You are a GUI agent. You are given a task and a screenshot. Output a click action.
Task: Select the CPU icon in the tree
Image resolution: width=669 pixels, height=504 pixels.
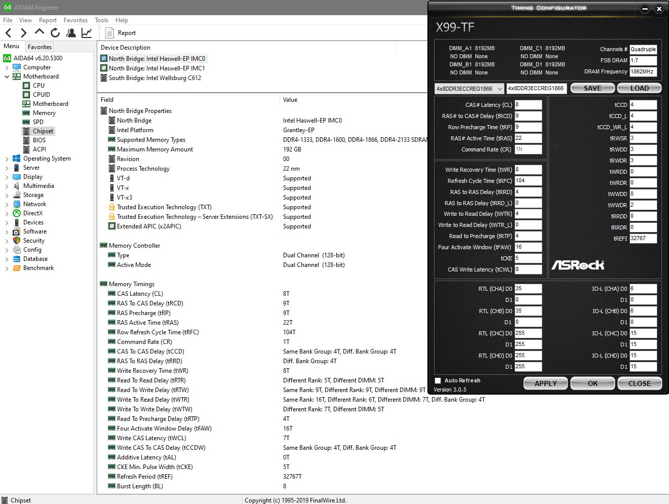click(26, 86)
